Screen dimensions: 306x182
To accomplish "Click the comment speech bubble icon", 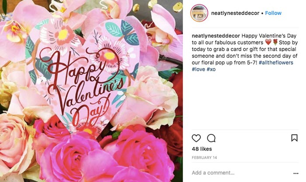I will [211, 138].
